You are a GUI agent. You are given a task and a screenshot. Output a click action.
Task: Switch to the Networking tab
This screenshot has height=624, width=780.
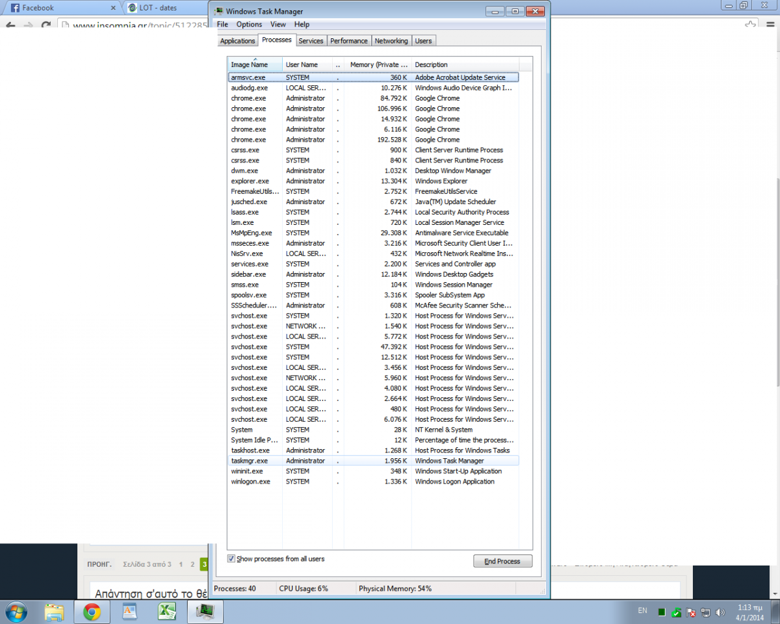(391, 40)
